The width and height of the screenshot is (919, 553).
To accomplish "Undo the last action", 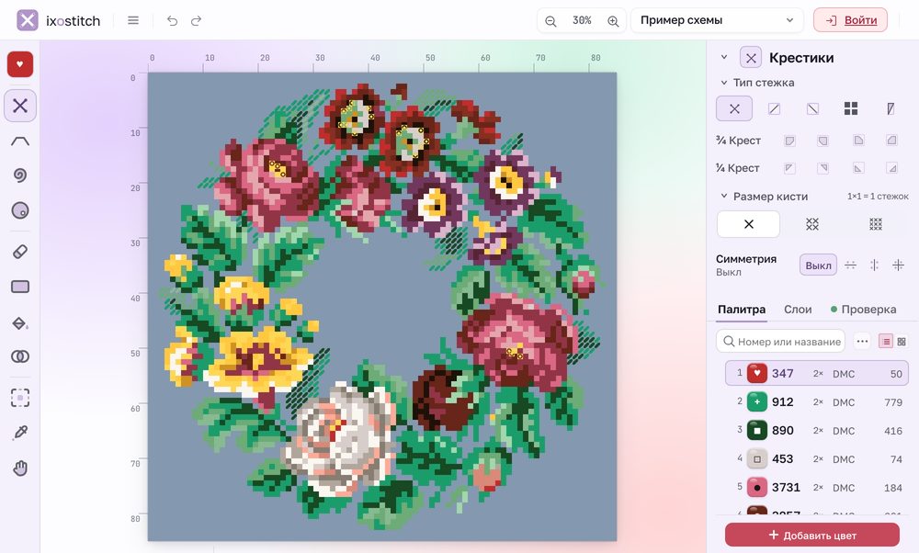I will pyautogui.click(x=172, y=20).
